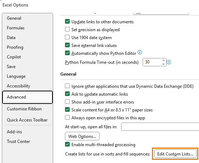Check Always open encrypted files in this app
This screenshot has width=199, height=163.
point(67,118)
